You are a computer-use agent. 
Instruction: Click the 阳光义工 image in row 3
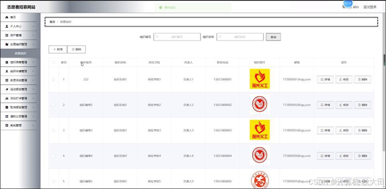(x=259, y=130)
